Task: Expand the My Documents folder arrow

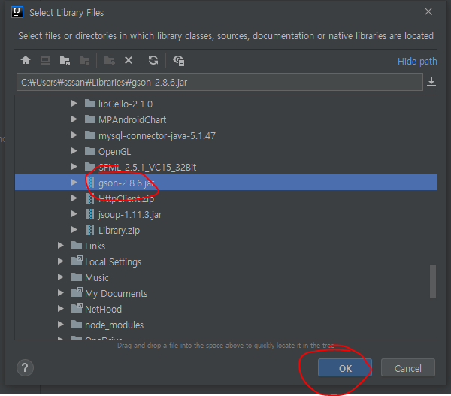Action: point(61,293)
